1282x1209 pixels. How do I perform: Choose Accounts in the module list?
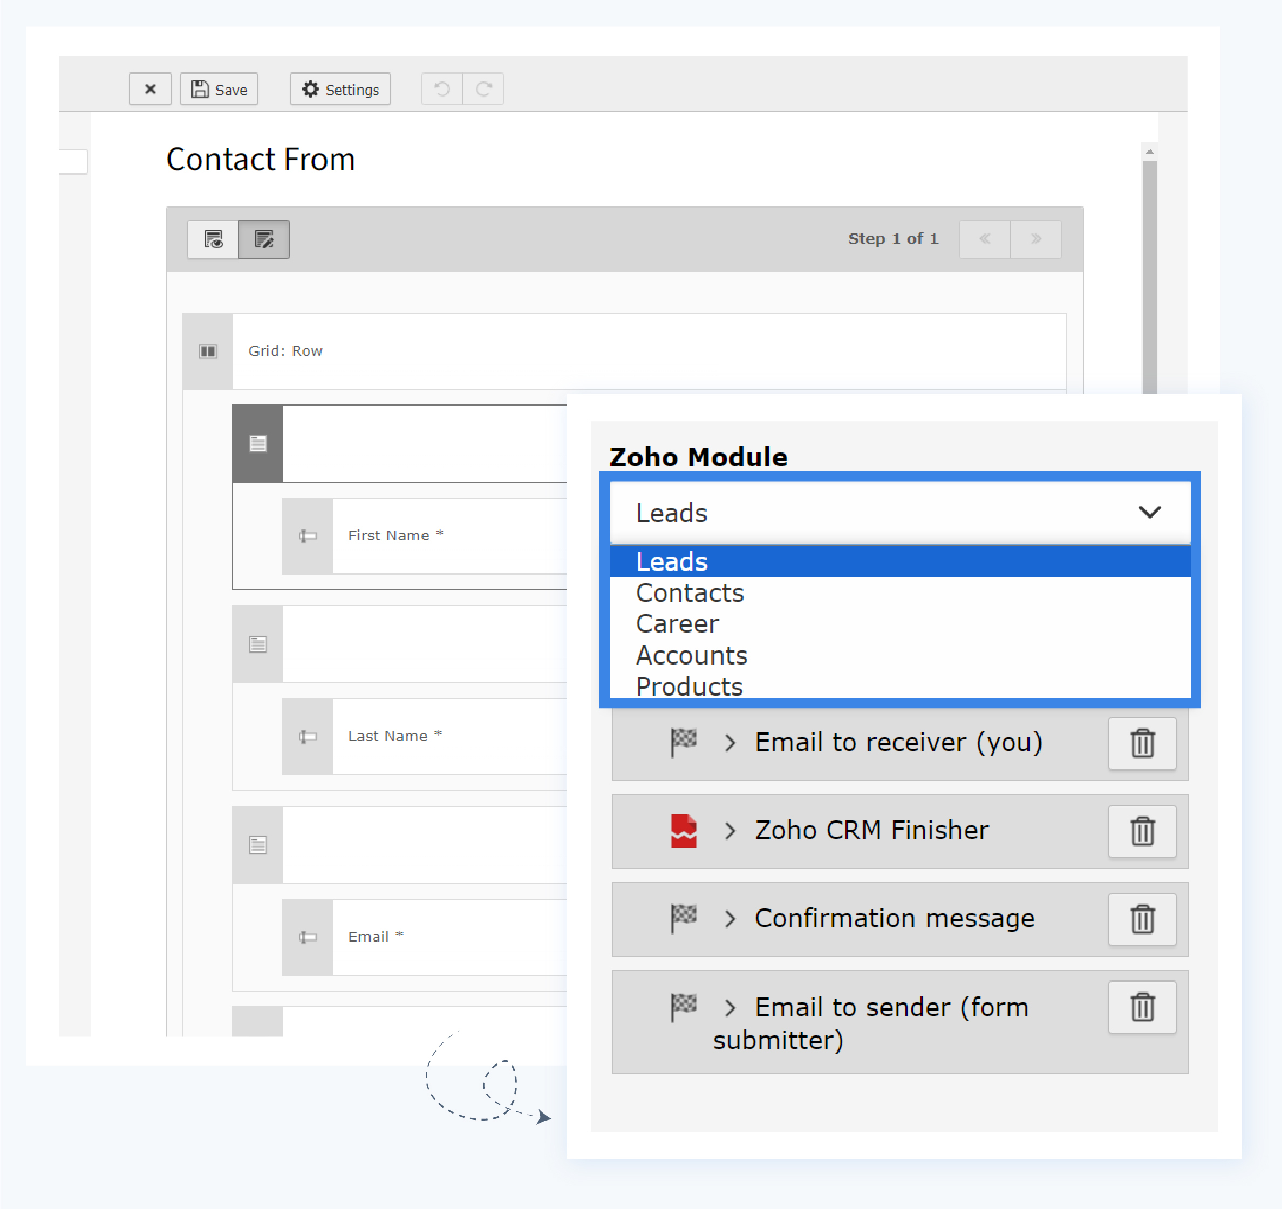[691, 655]
